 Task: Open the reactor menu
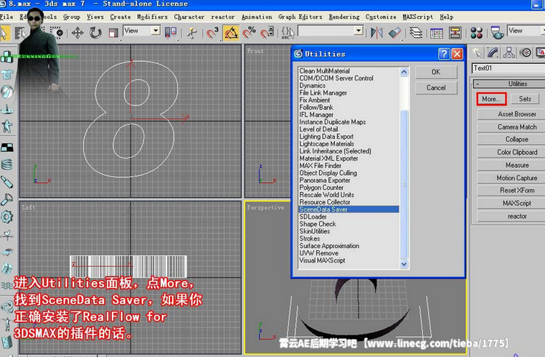point(222,17)
